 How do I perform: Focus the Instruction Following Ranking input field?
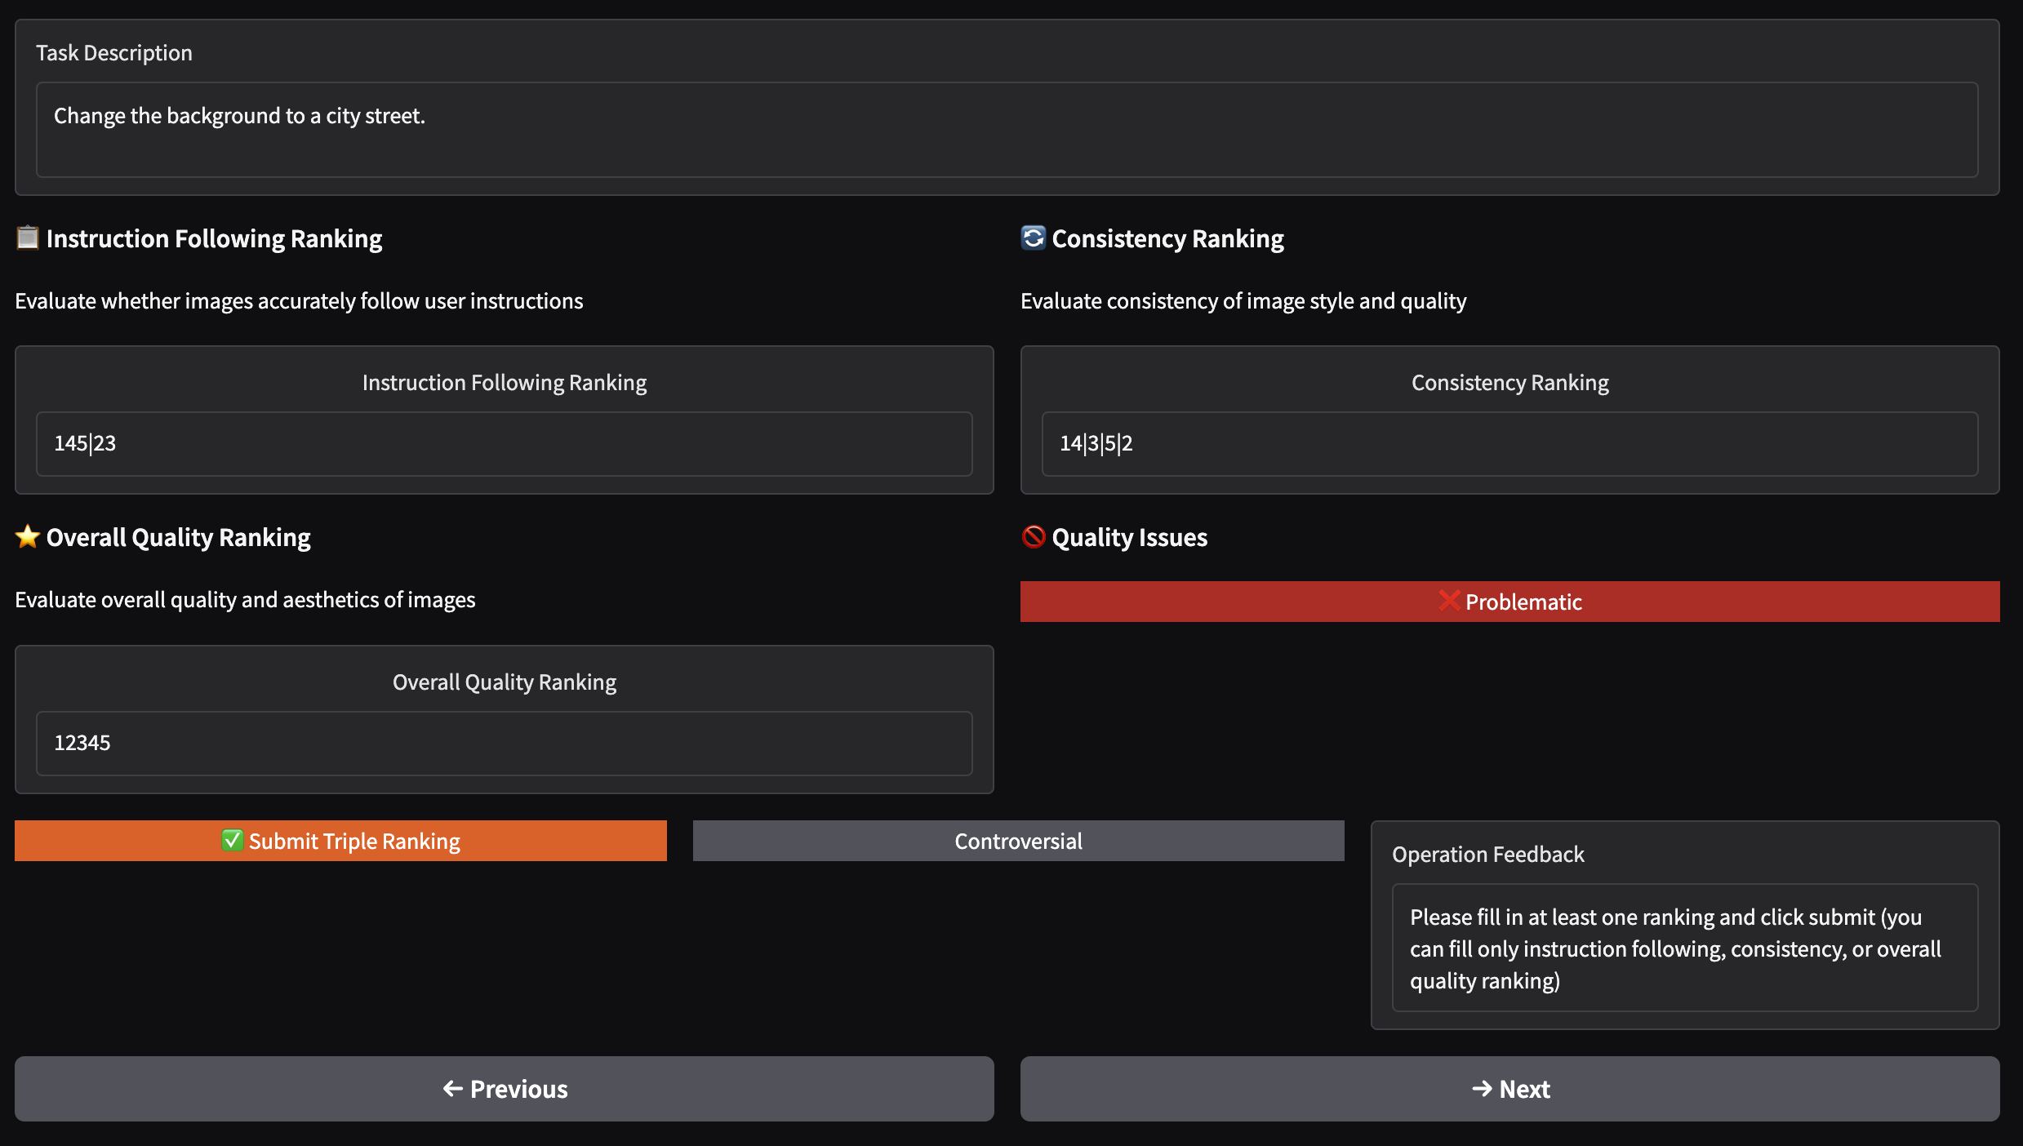click(x=504, y=443)
